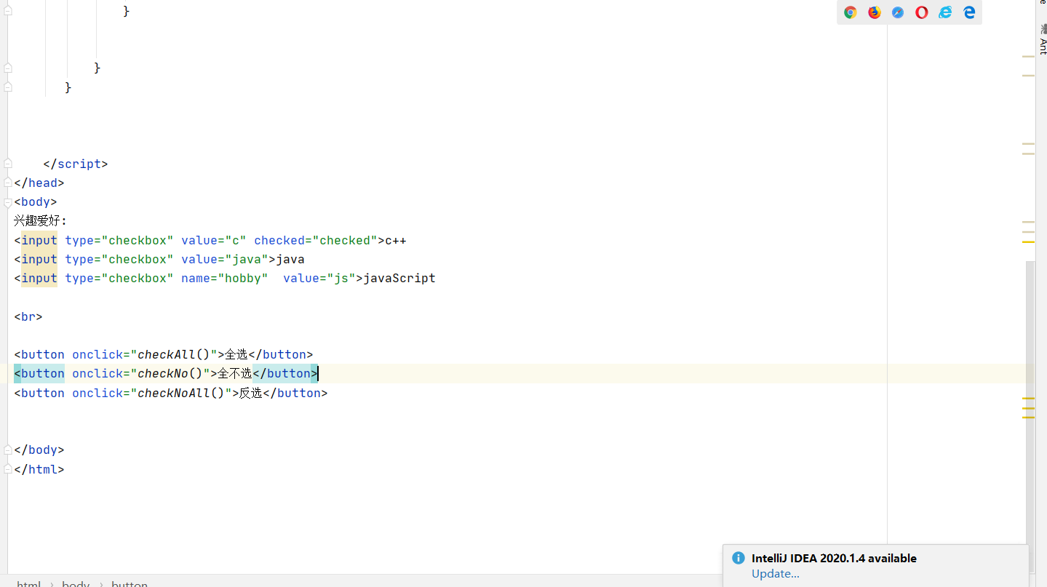Click the value="java" attribute

click(225, 259)
